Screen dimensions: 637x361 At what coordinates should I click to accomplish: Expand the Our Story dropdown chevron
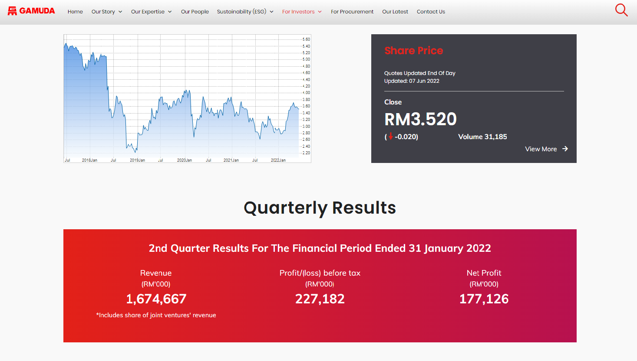pyautogui.click(x=120, y=12)
